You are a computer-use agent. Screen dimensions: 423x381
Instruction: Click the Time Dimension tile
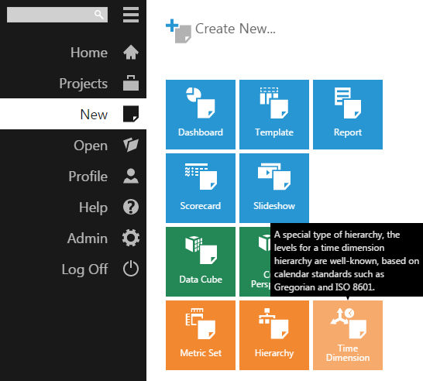click(x=348, y=335)
